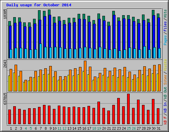Click day 19 weekend label
The image size is (169, 132).
99,128
